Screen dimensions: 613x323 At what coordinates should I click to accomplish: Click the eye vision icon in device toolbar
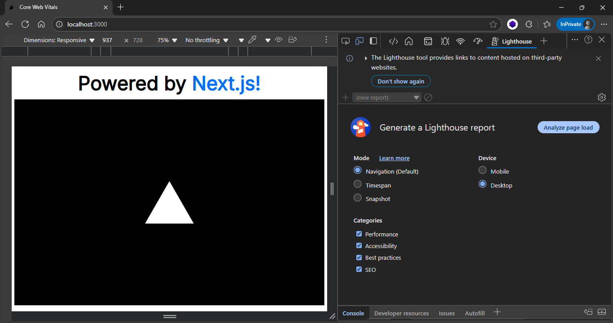(279, 40)
